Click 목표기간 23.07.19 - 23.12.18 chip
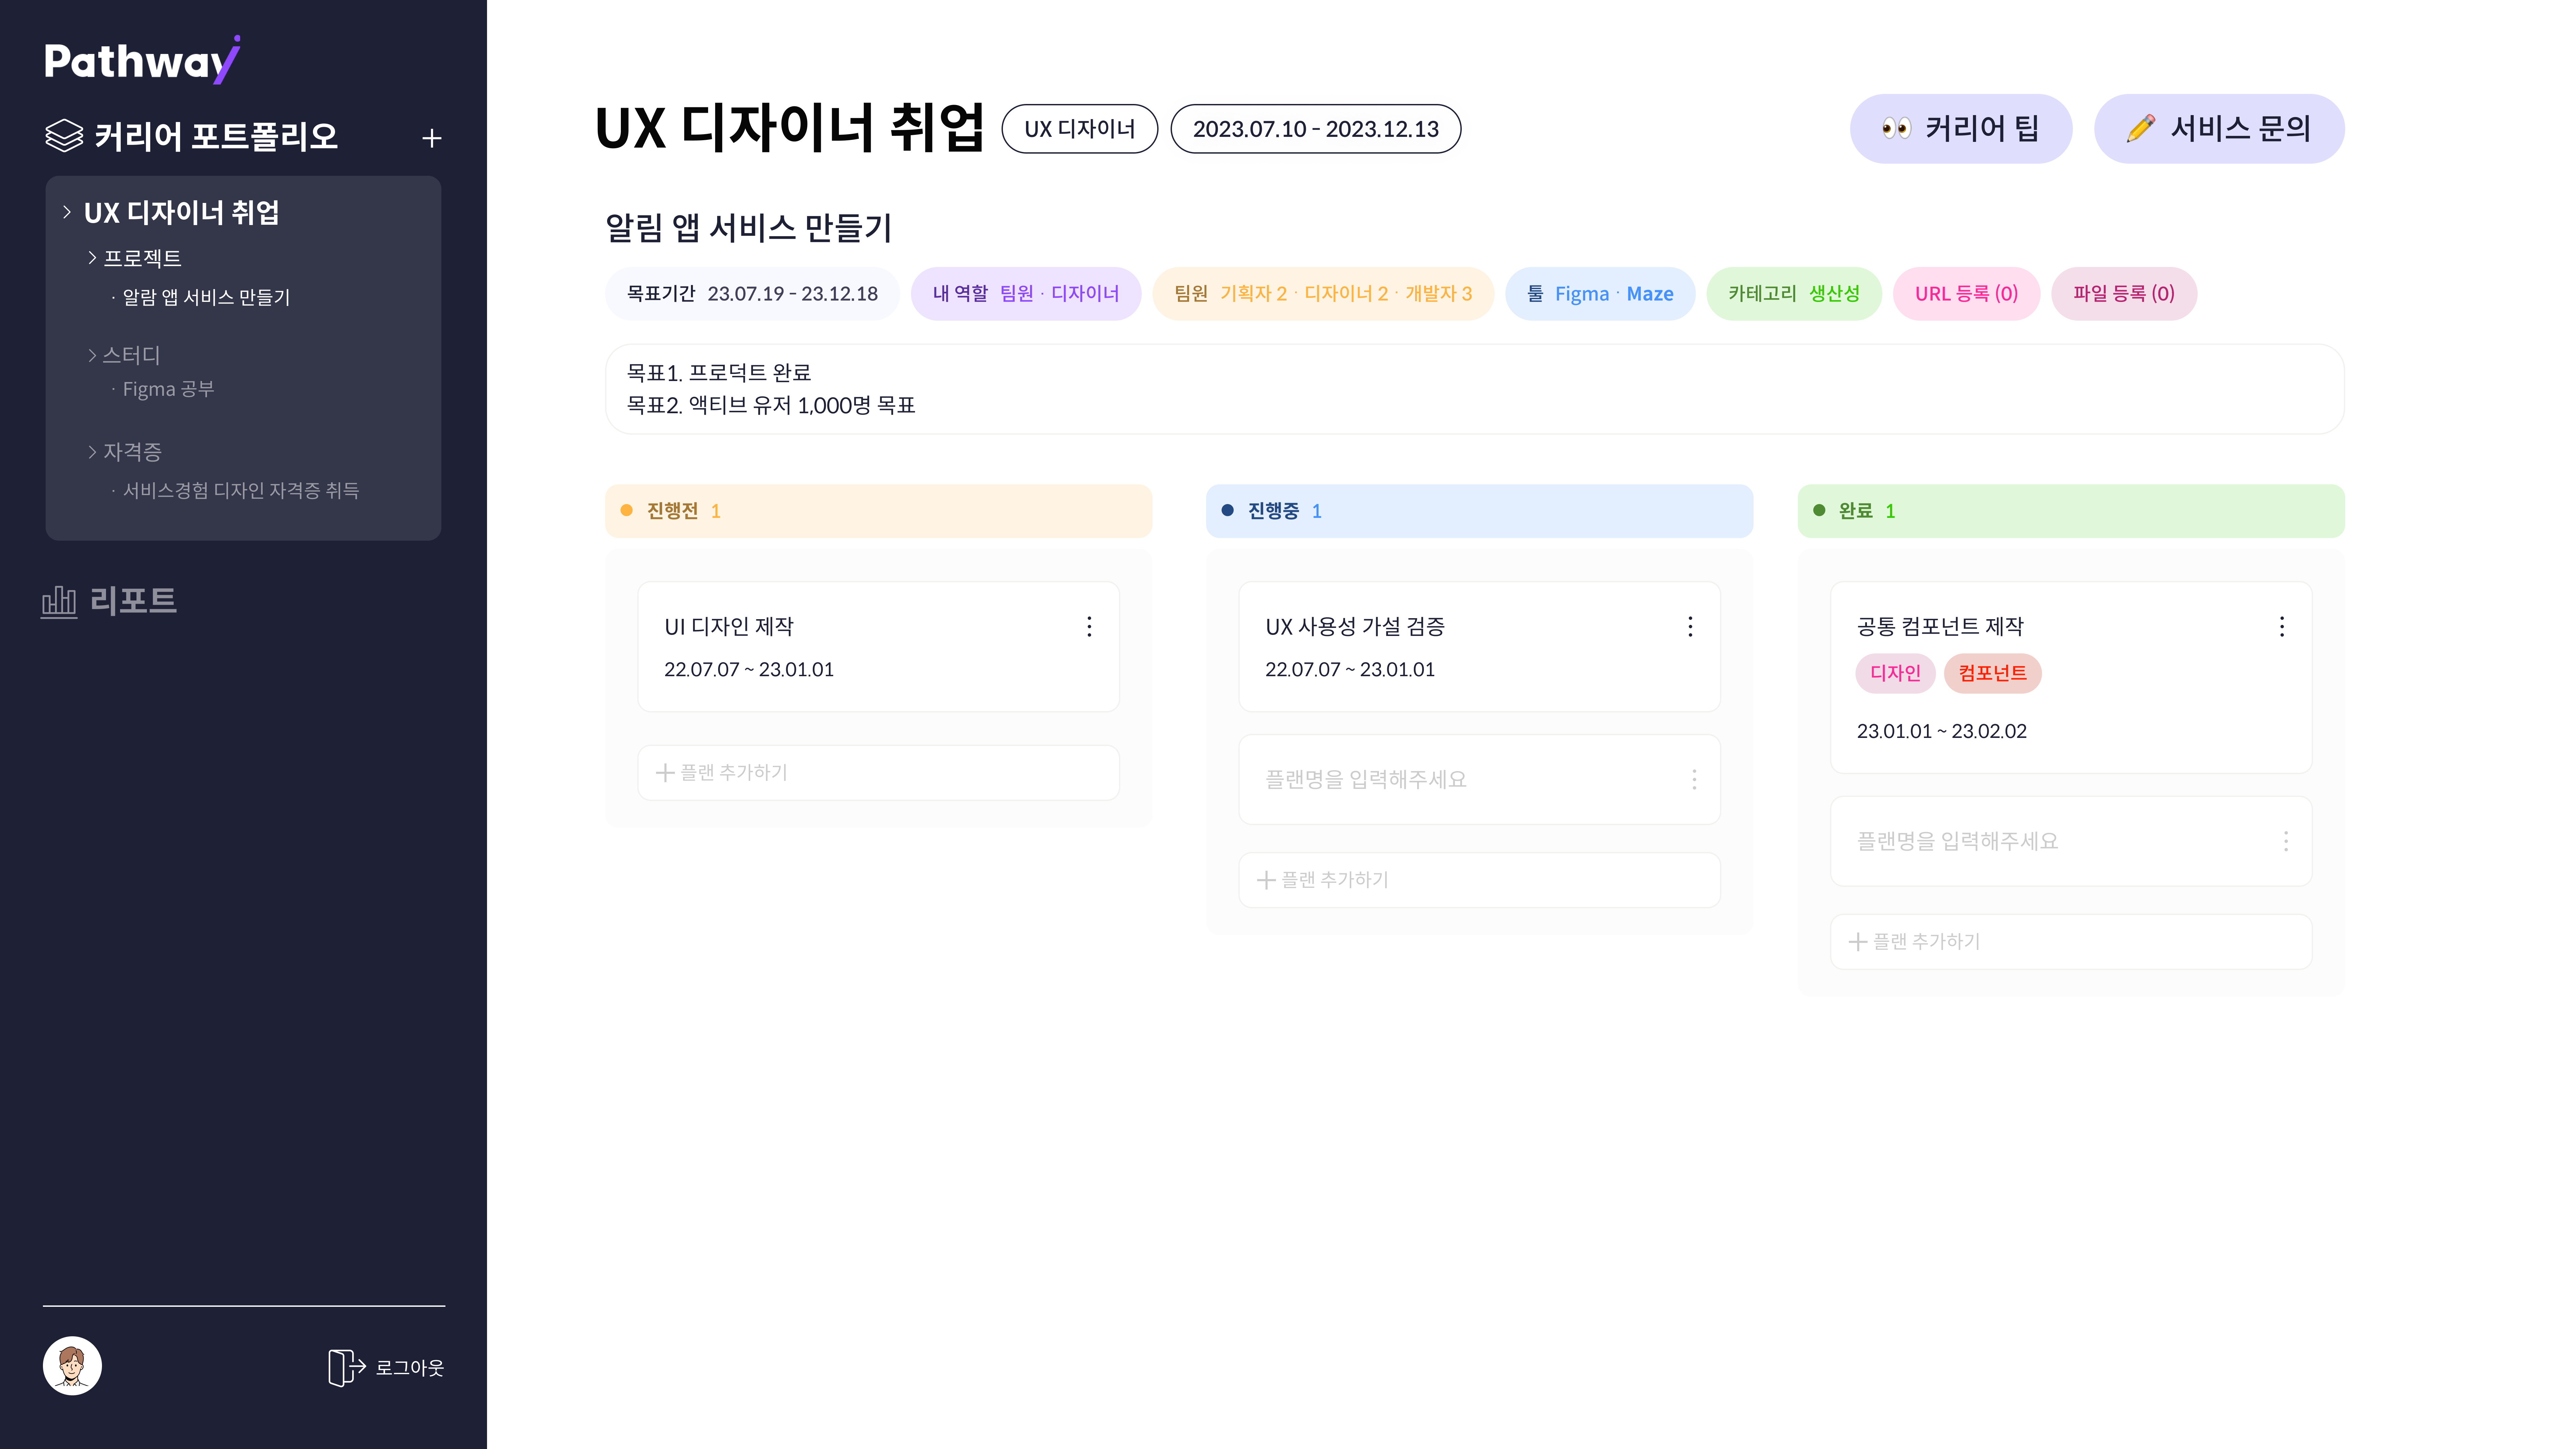 752,294
